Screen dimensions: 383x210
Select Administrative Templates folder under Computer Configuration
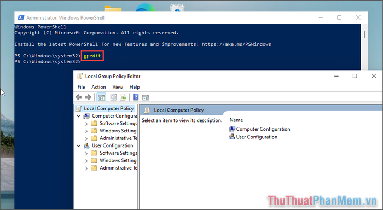click(118, 138)
